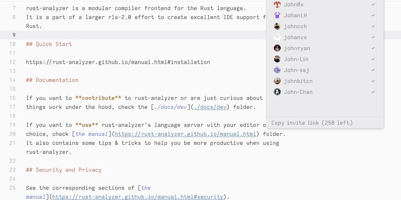Viewport: 401px width, 200px height.
Task: Open the ./docs/dev link URL
Action: 210,107
